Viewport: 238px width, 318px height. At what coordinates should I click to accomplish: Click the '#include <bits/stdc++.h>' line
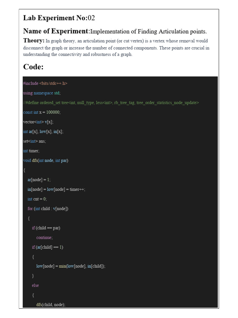click(45, 83)
